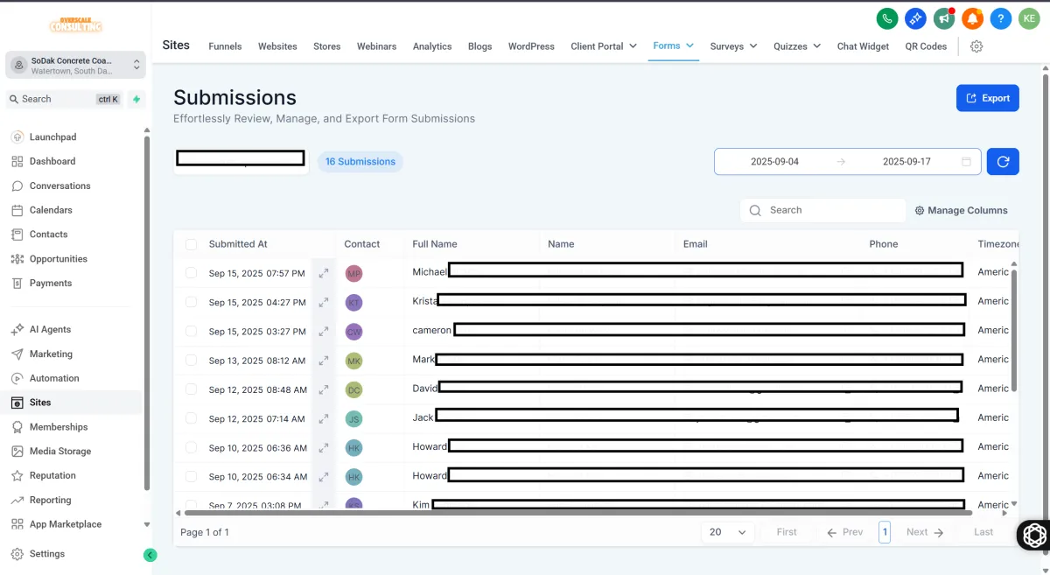Select all submissions header checkbox
The width and height of the screenshot is (1050, 575).
[x=191, y=244]
